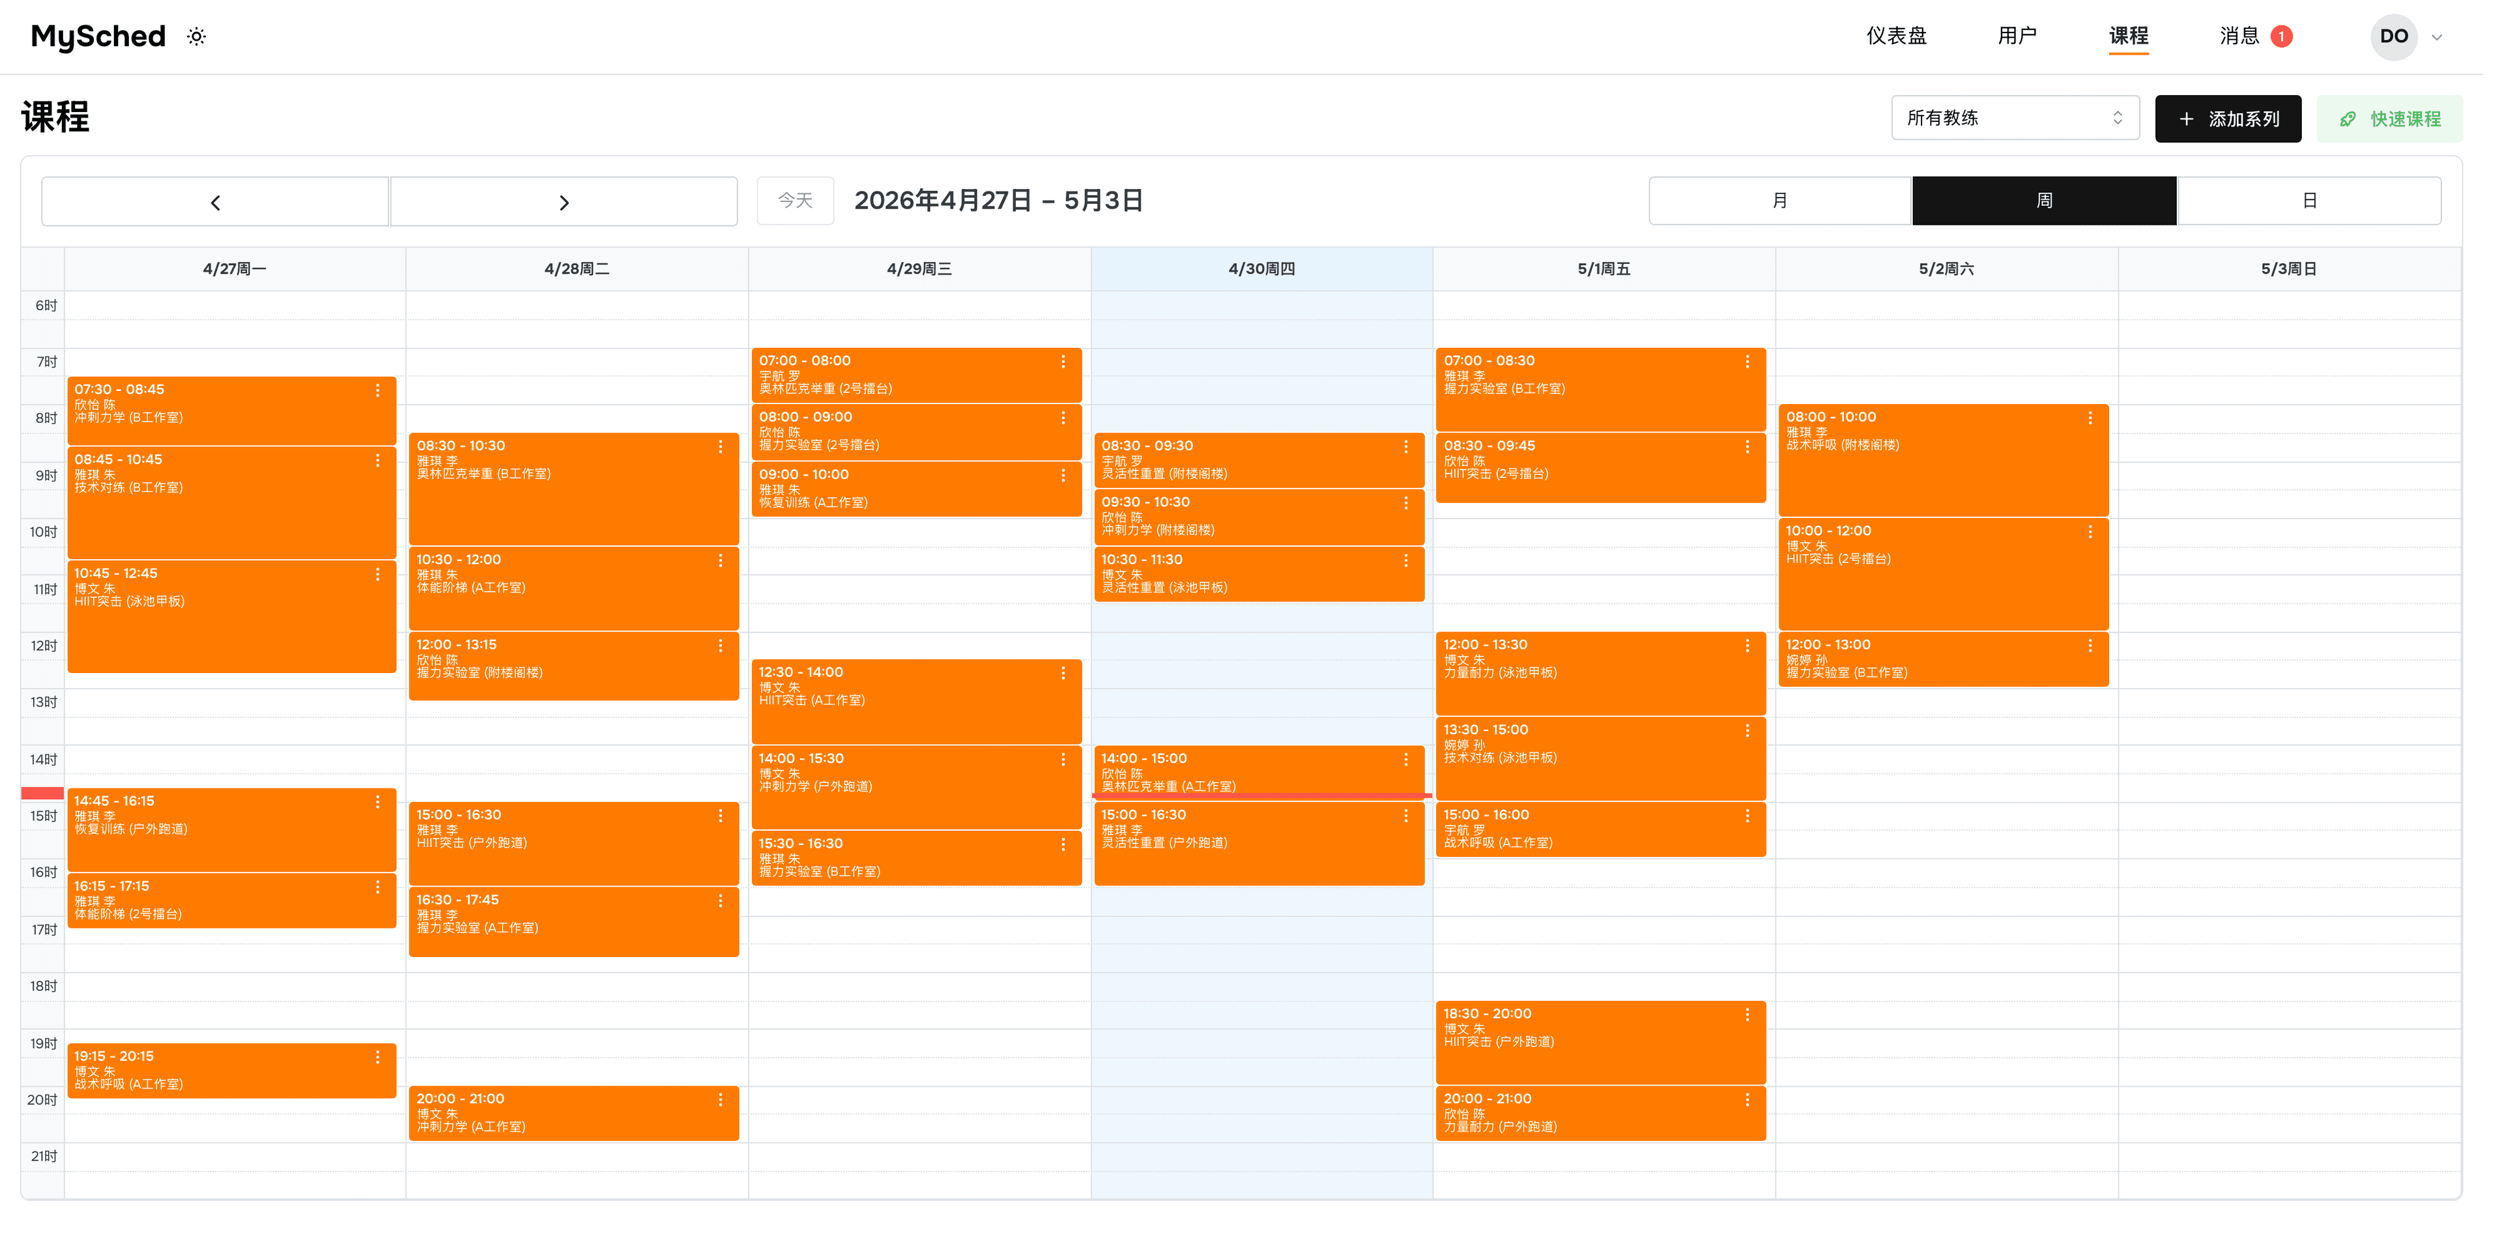Open menu for Wednesday 15:30 握力实验室 class
The image size is (2502, 1251).
(x=1063, y=845)
